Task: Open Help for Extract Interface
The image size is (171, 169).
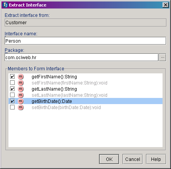Action: (x=156, y=159)
